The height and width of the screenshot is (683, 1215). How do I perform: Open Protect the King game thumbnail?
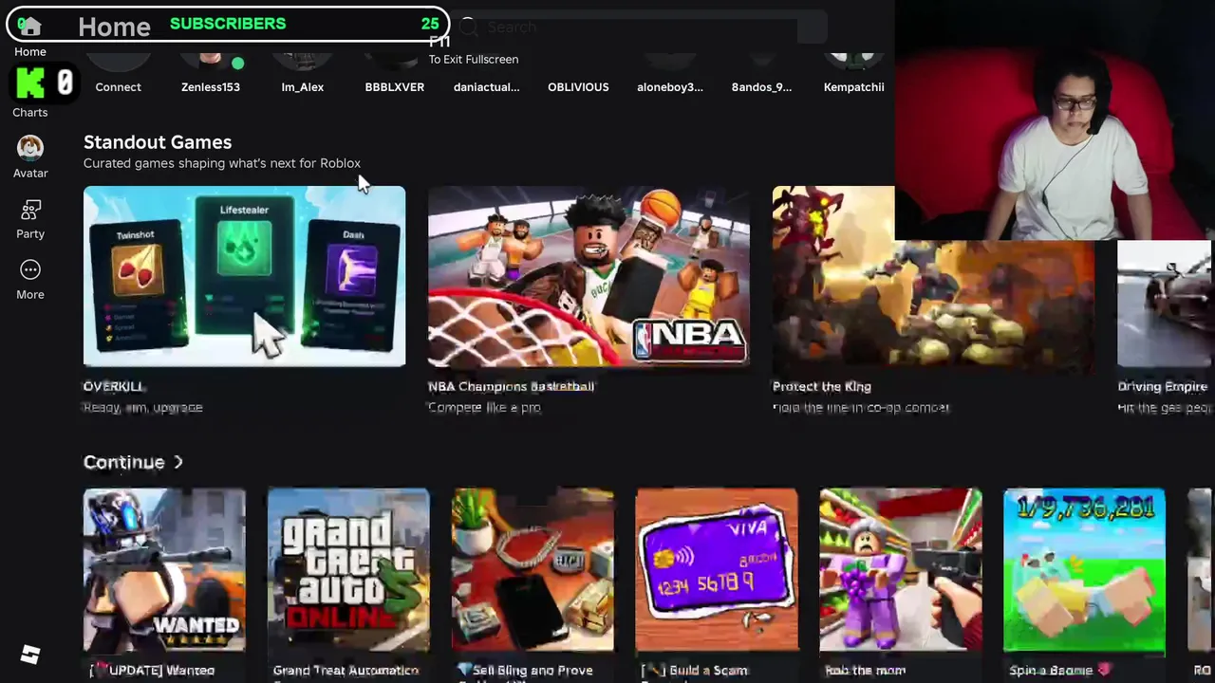(x=932, y=276)
